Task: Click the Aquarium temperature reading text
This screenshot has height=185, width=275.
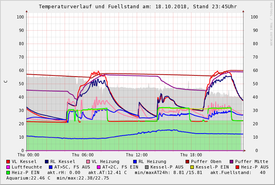Action: [x=28, y=178]
